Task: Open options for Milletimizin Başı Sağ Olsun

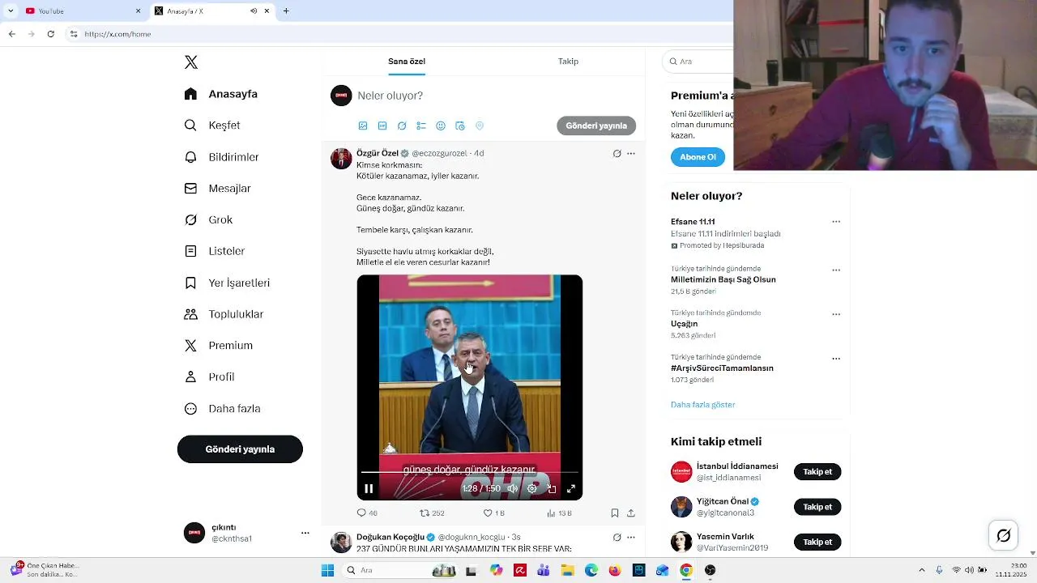Action: point(836,270)
